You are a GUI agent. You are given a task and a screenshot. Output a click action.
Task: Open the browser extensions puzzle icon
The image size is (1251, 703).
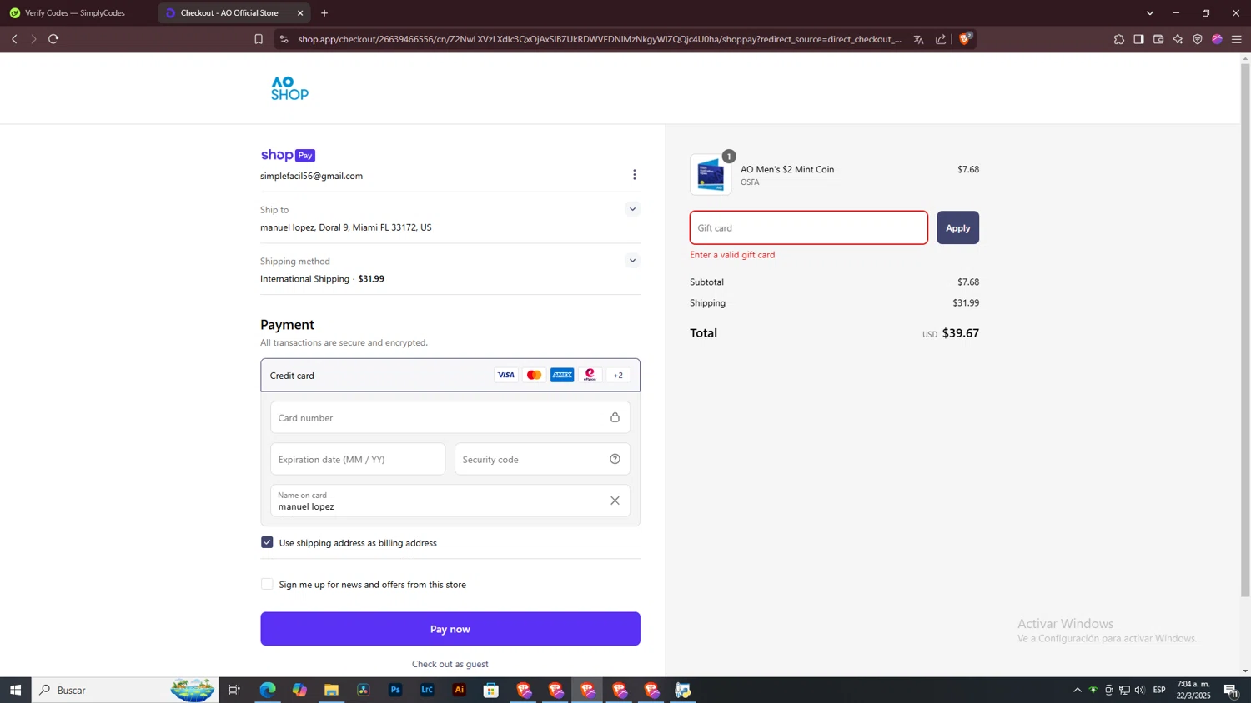(x=1119, y=39)
